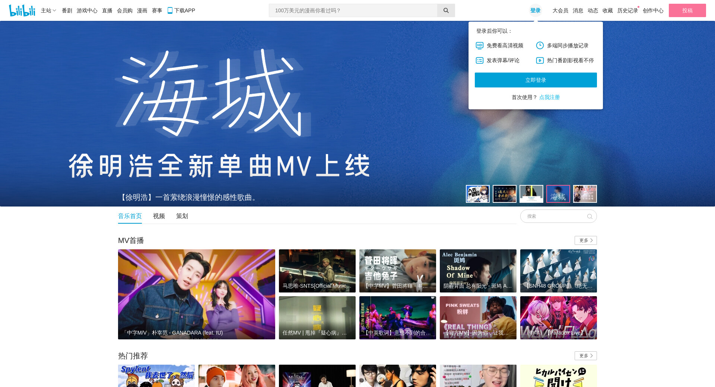Open the 任然MV 疑心病 video
This screenshot has width=715, height=387.
317,318
